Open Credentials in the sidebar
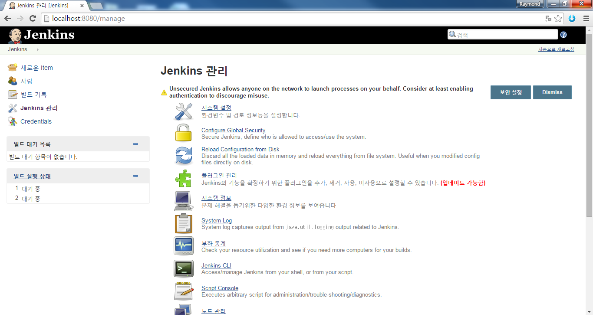Viewport: 593px width, 317px height. tap(36, 121)
